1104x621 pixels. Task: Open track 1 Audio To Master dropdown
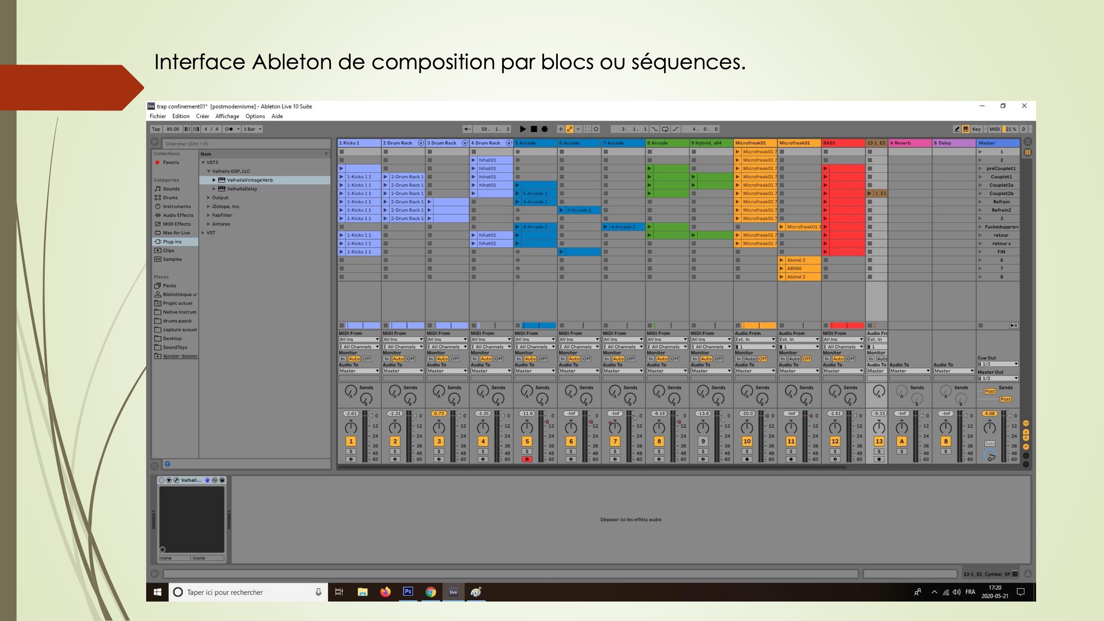[359, 371]
